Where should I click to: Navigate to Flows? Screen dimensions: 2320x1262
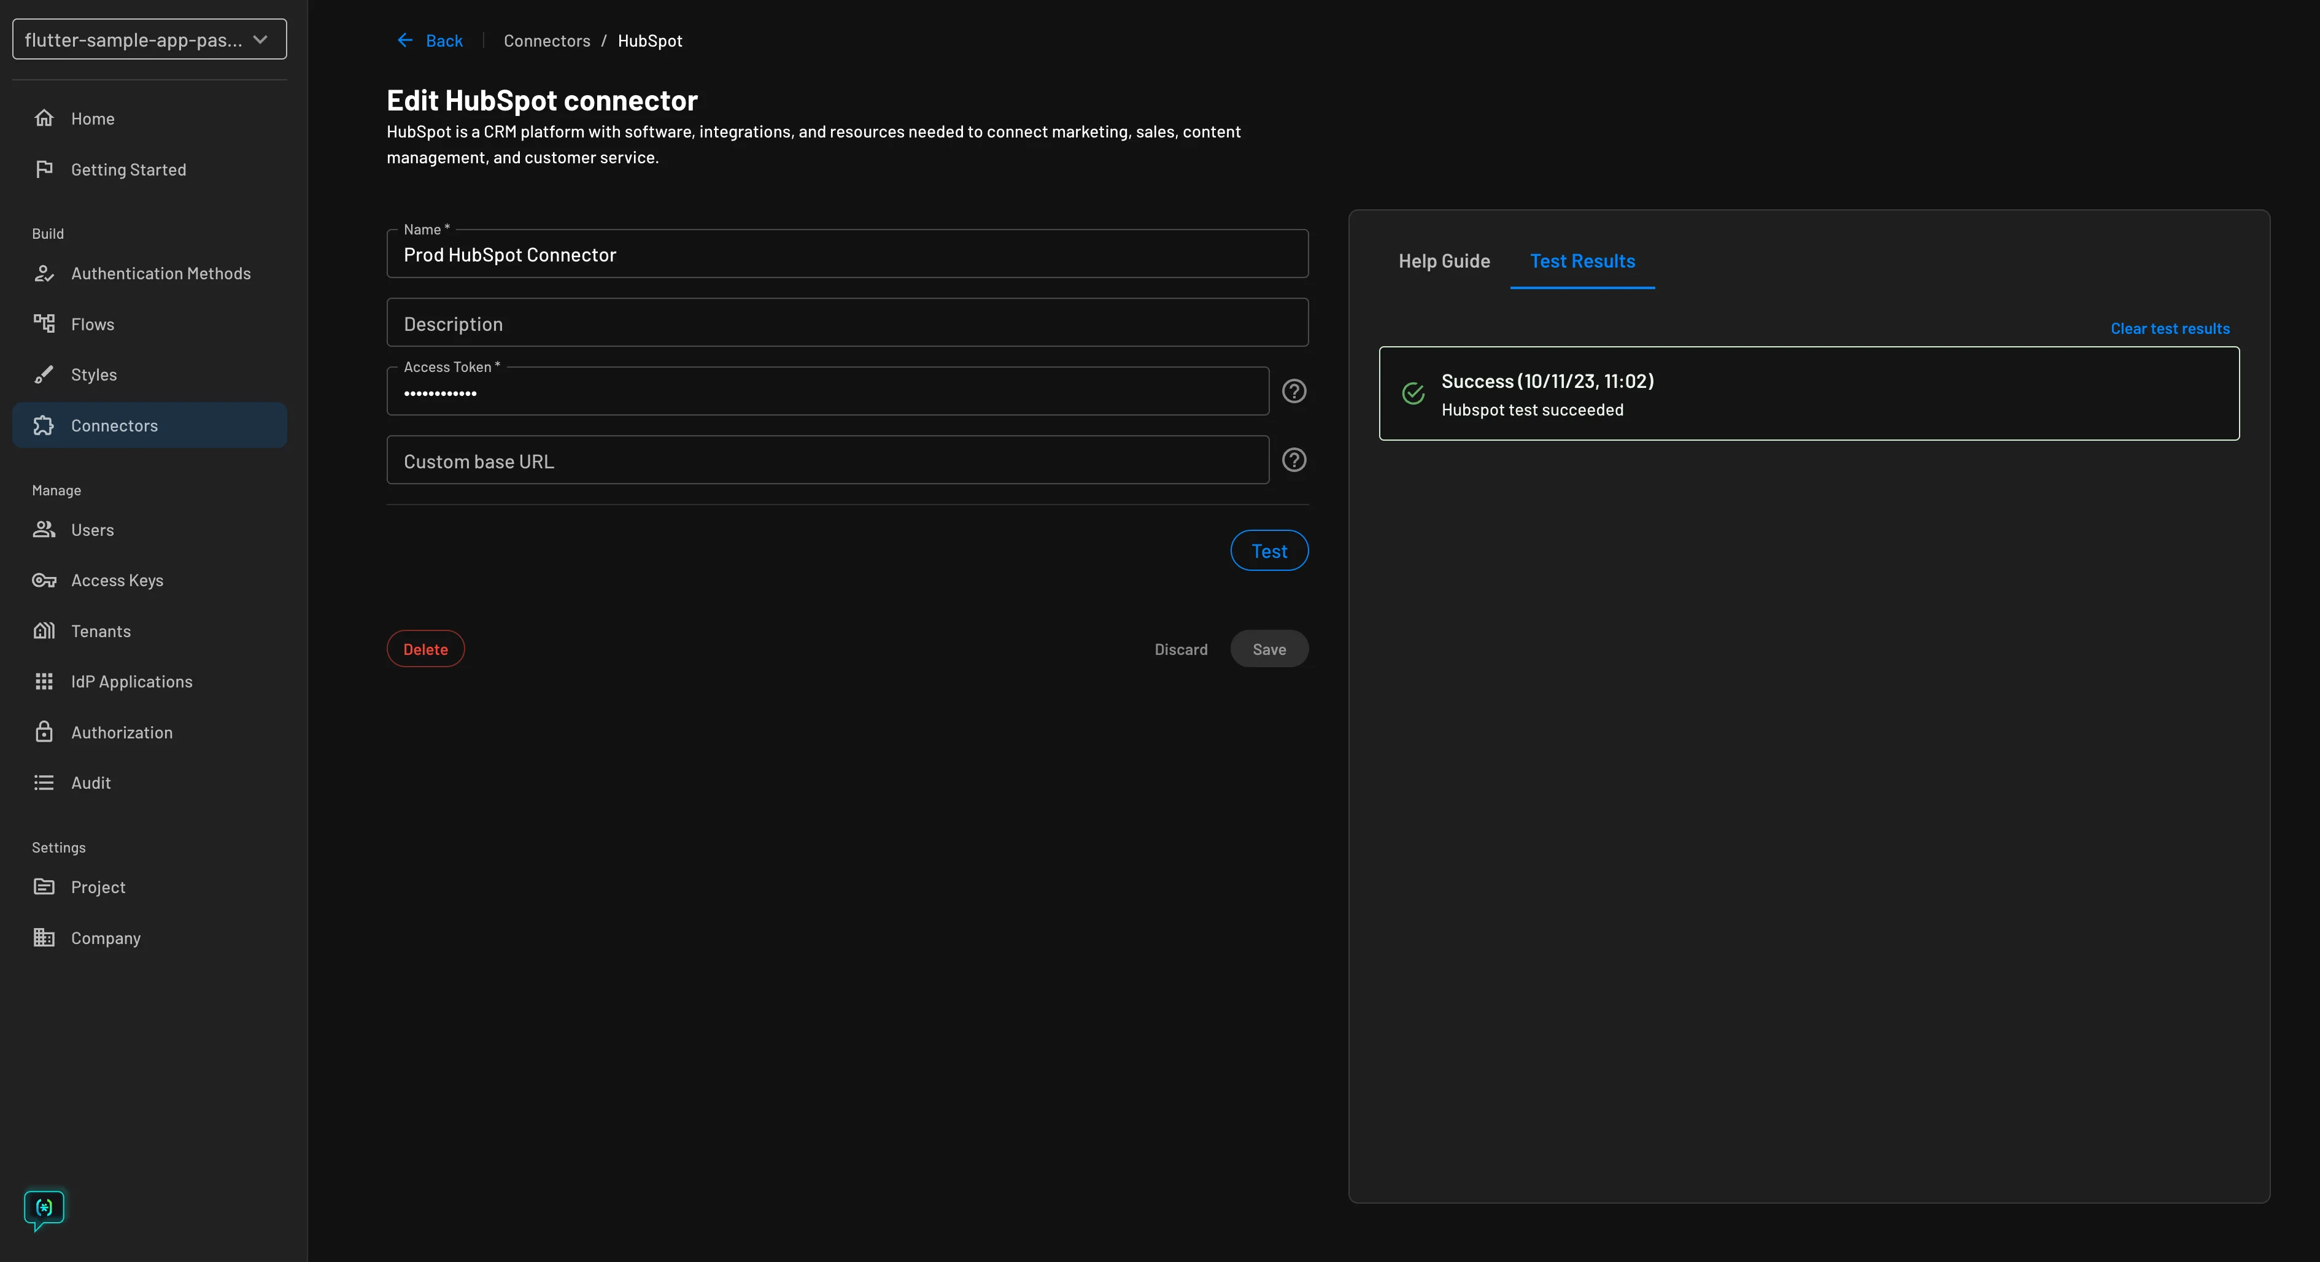[150, 324]
